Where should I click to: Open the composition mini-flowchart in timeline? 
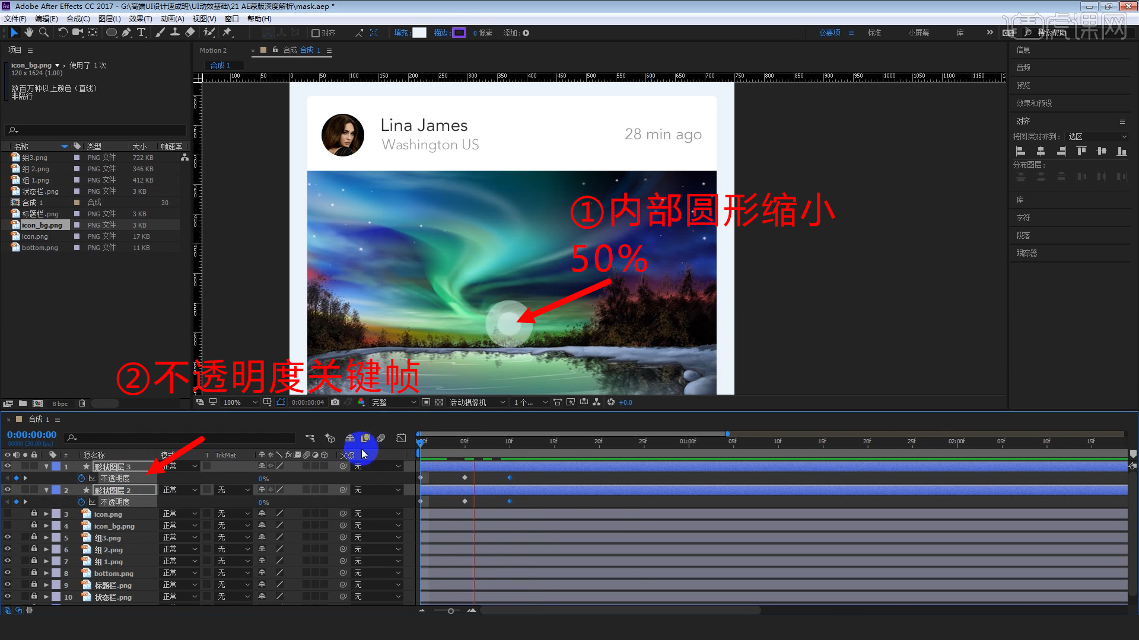(x=310, y=438)
